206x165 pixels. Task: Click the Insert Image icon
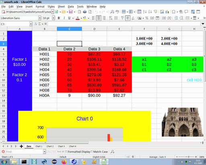coord(162,12)
